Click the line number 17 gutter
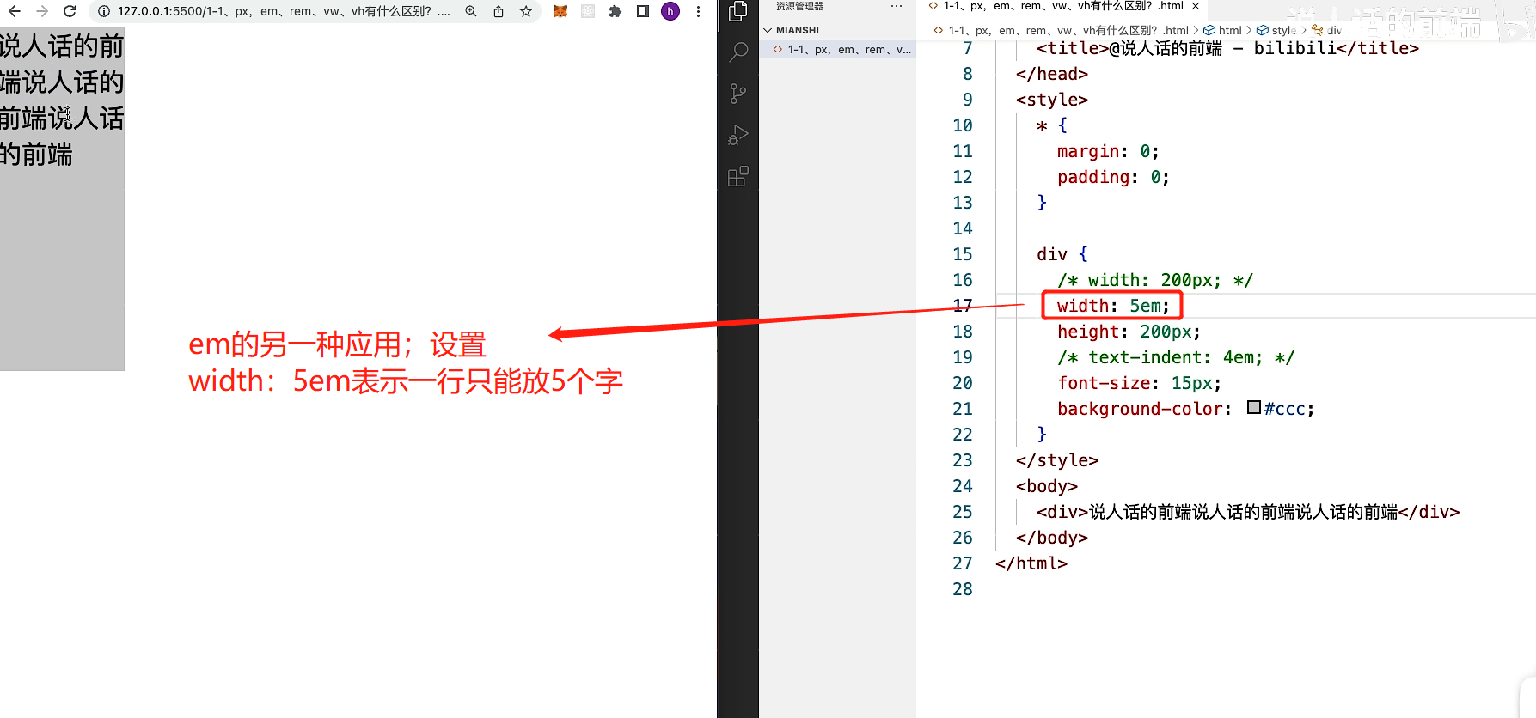The height and width of the screenshot is (718, 1536). click(x=963, y=306)
